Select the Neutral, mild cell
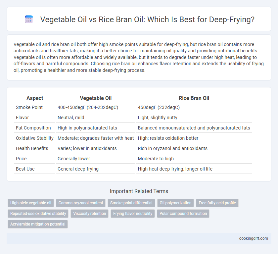This screenshot has height=254, width=278. pyautogui.click(x=96, y=118)
